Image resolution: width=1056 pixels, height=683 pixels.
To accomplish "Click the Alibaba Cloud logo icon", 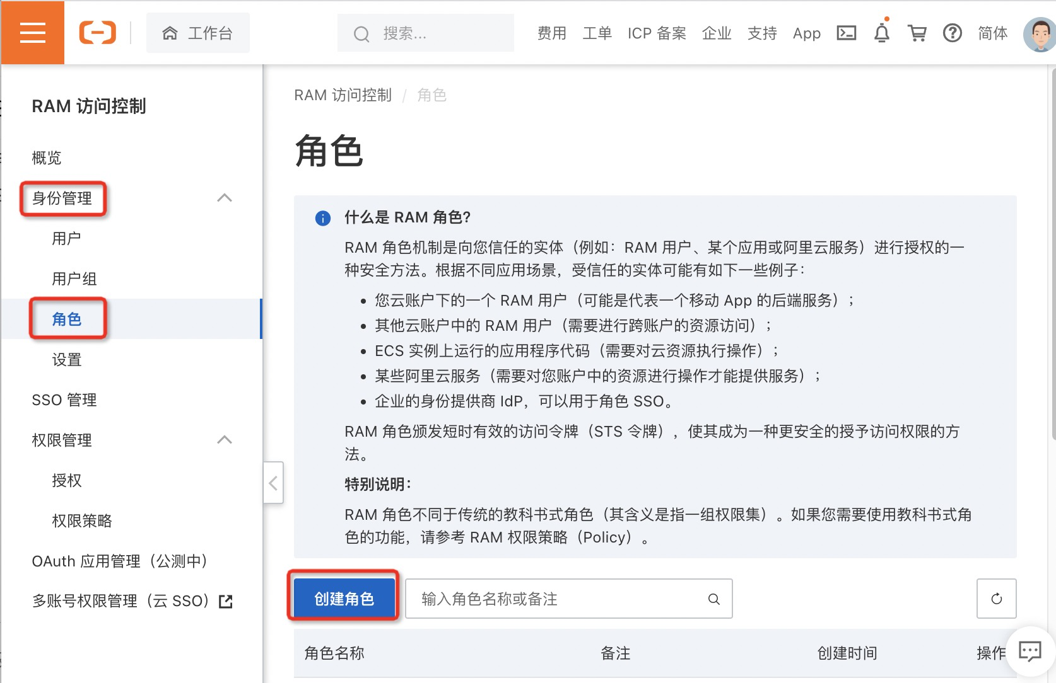I will pos(97,33).
